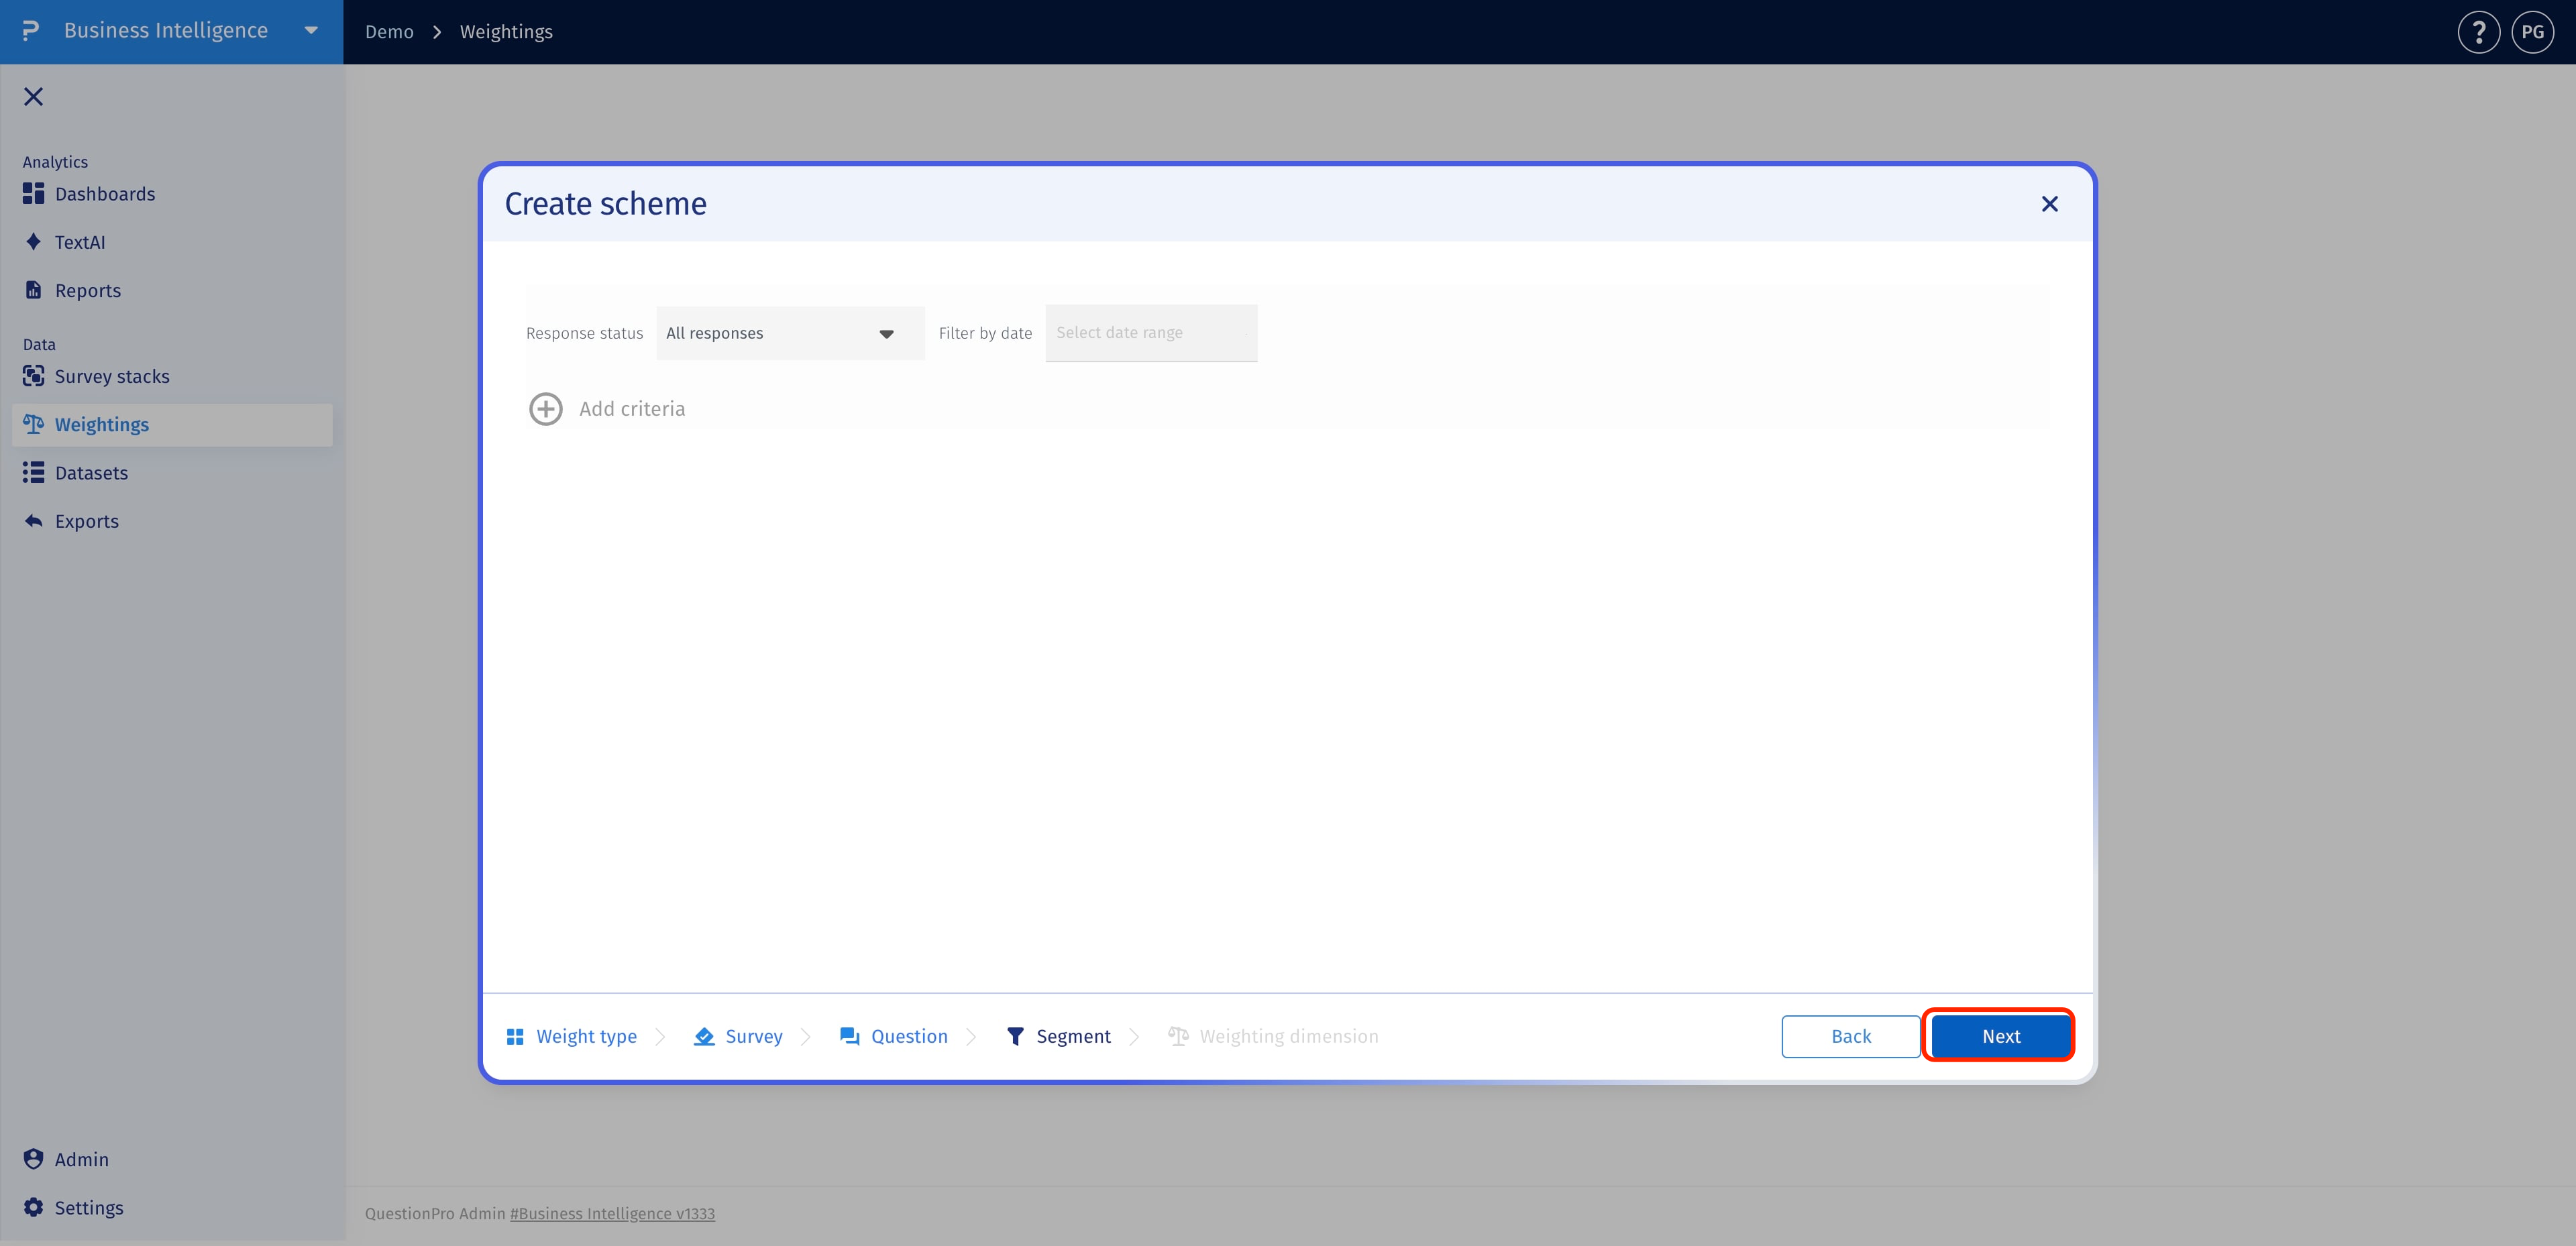Click the Segment funnel icon
This screenshot has width=2576, height=1246.
click(x=1015, y=1036)
